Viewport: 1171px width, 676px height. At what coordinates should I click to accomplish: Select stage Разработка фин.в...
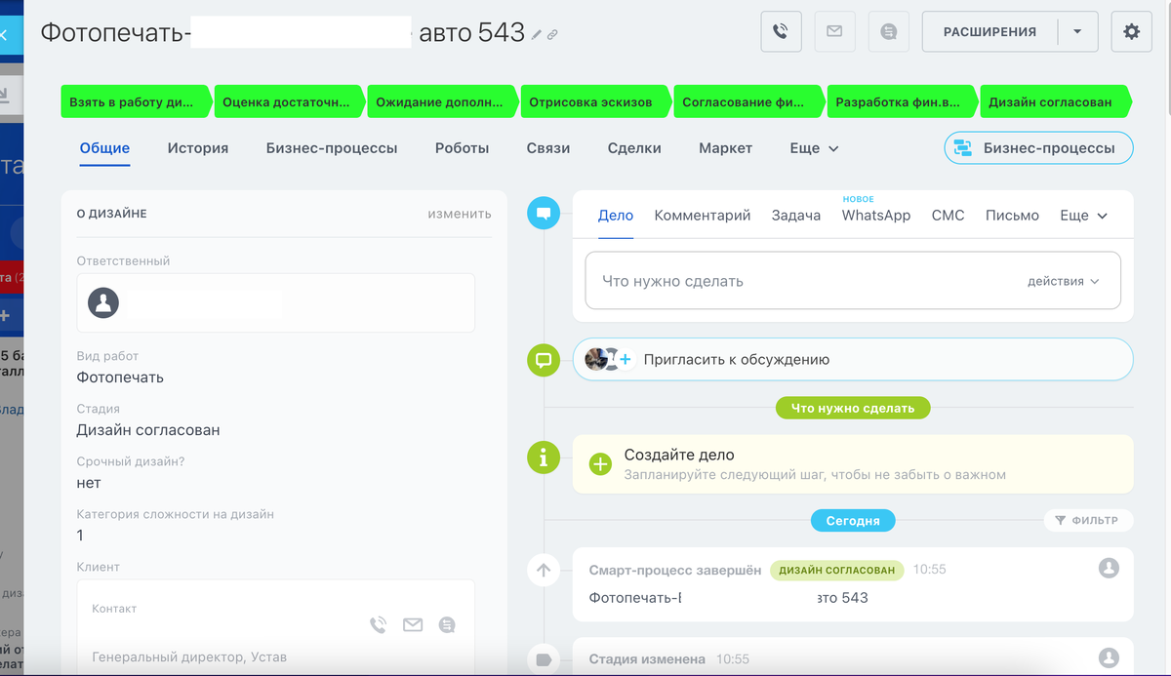click(x=903, y=101)
